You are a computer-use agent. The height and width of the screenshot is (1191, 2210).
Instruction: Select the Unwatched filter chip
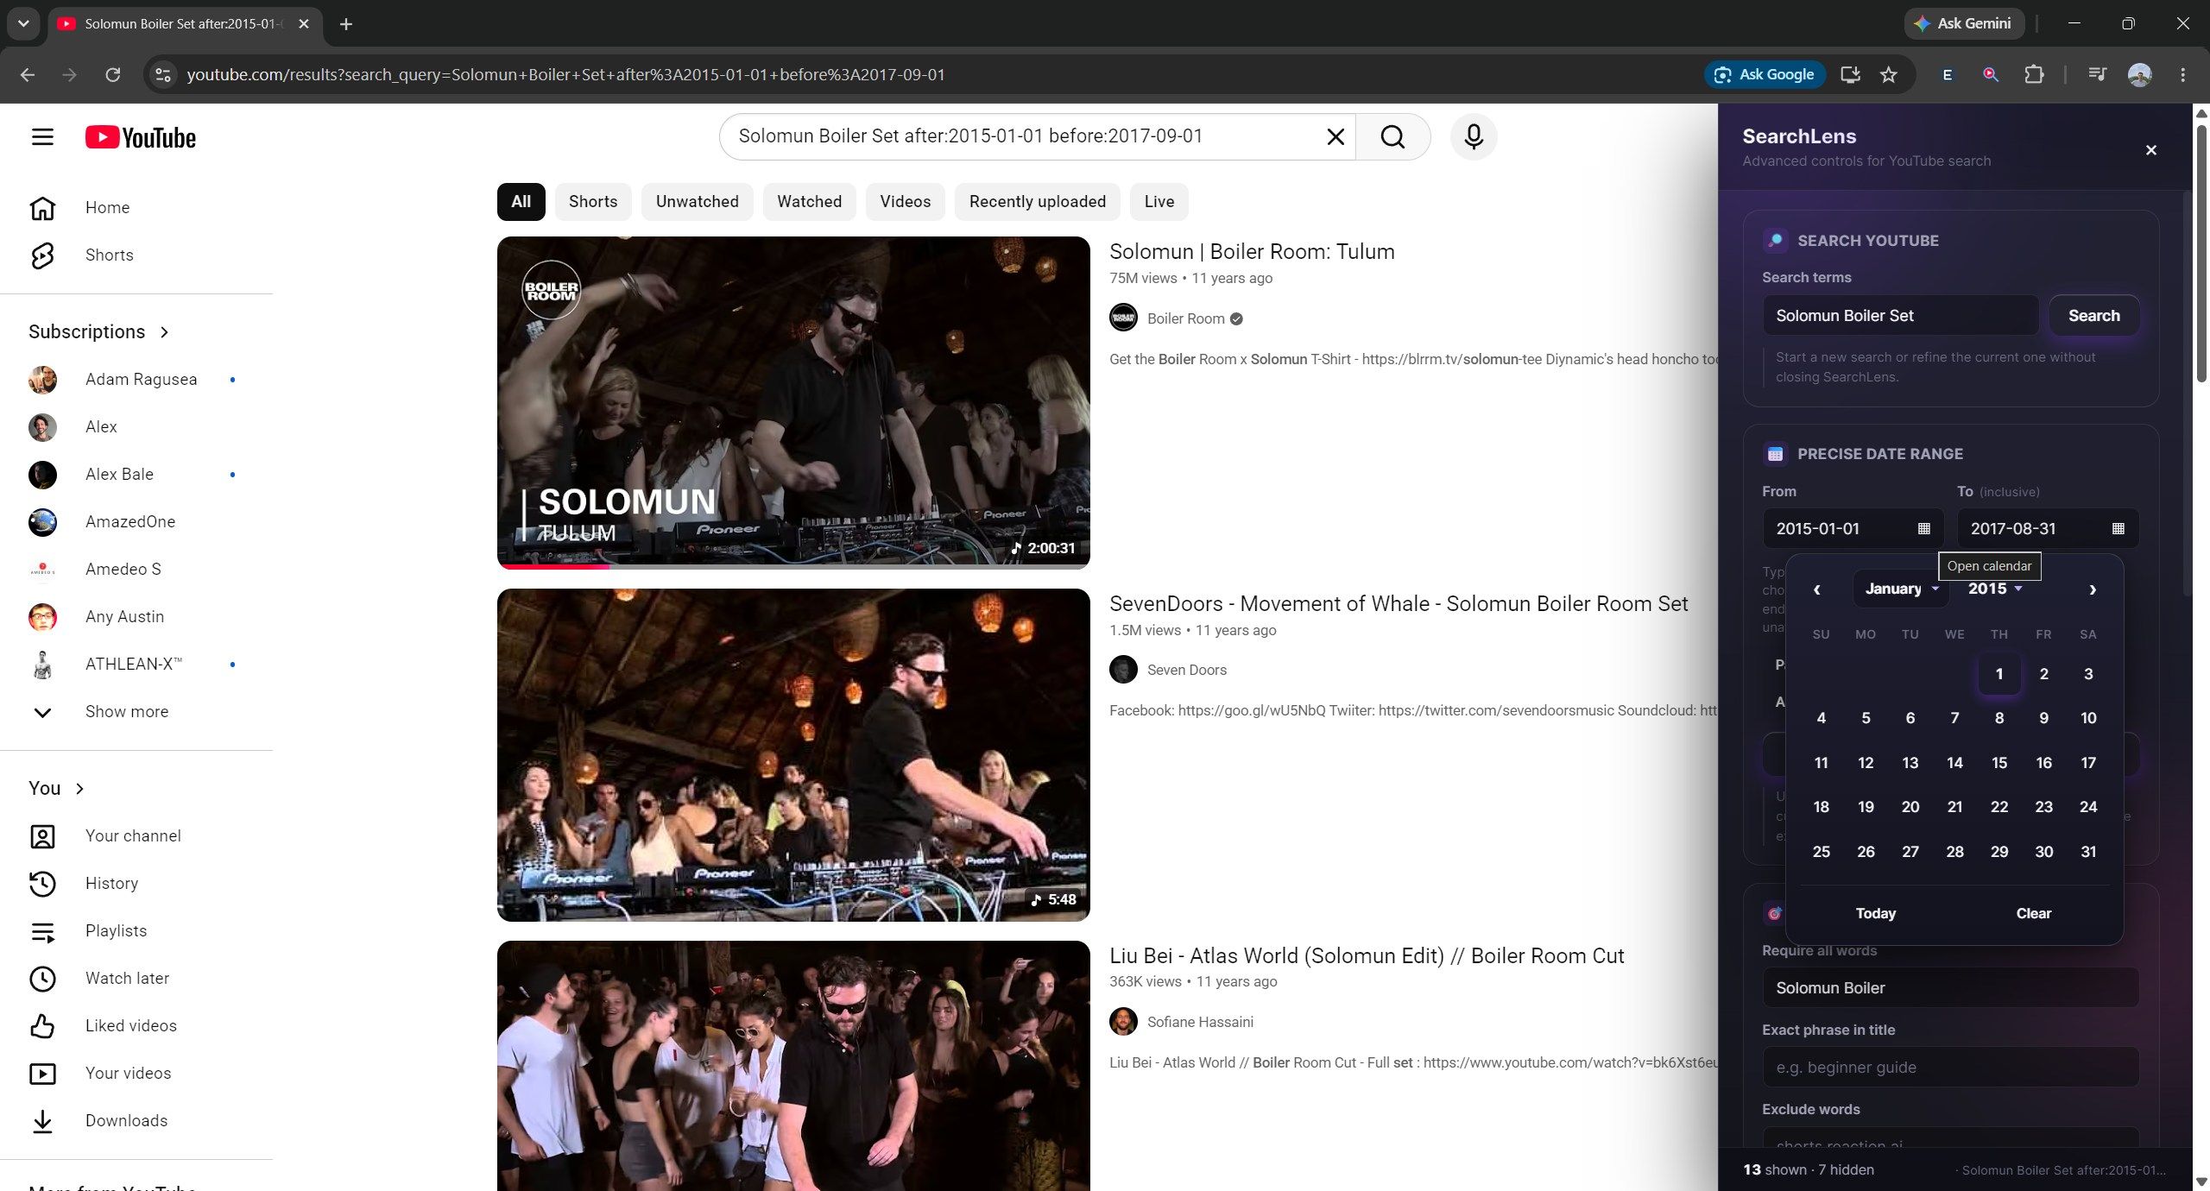[698, 202]
